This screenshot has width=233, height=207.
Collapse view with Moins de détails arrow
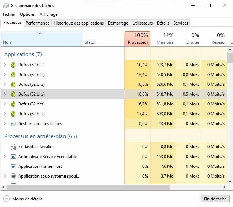coord(6,199)
